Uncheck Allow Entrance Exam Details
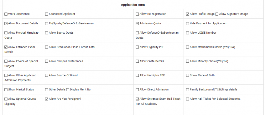The image size is (265, 115). [6, 47]
